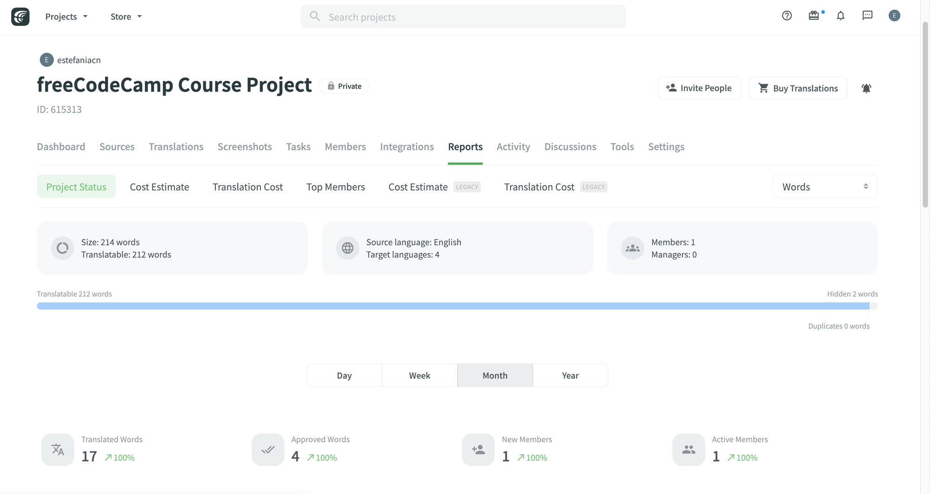Open the Words unit dropdown
930x494 pixels.
tap(825, 186)
